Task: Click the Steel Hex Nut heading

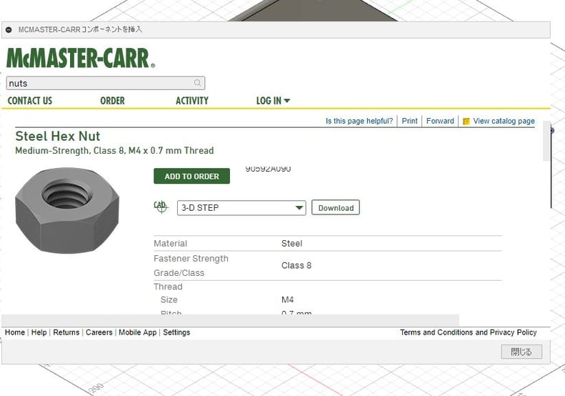Action: coord(58,137)
